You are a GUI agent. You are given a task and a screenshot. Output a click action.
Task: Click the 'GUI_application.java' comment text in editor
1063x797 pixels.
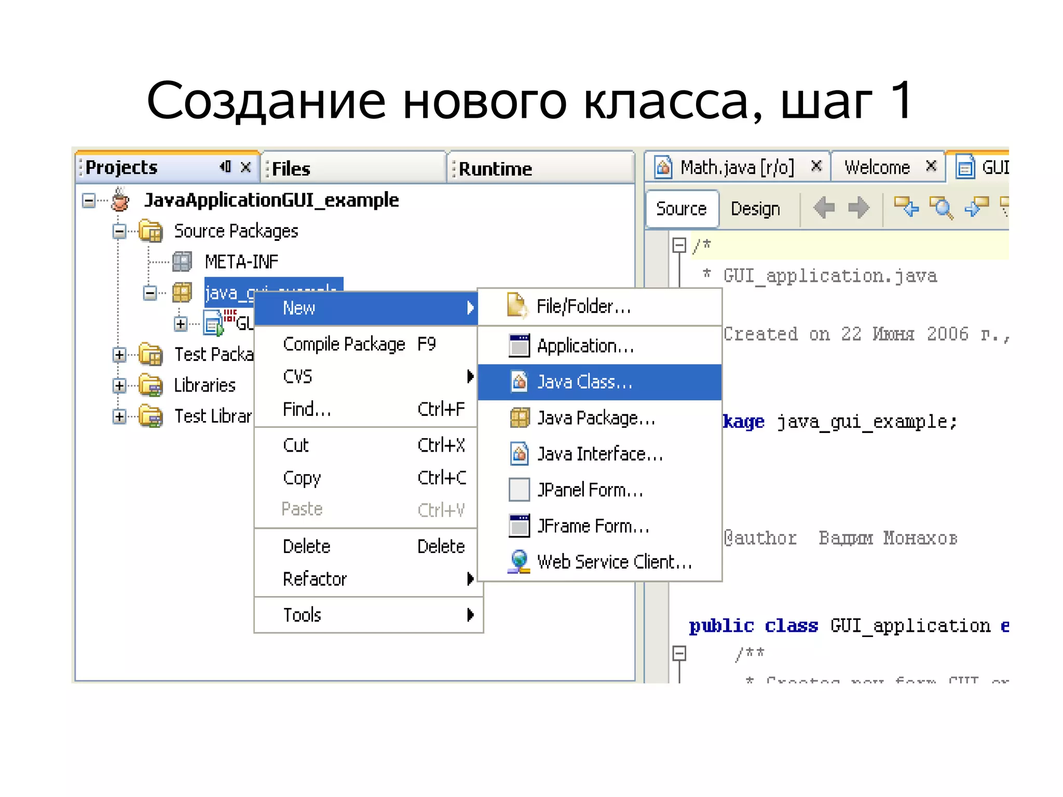pos(830,276)
